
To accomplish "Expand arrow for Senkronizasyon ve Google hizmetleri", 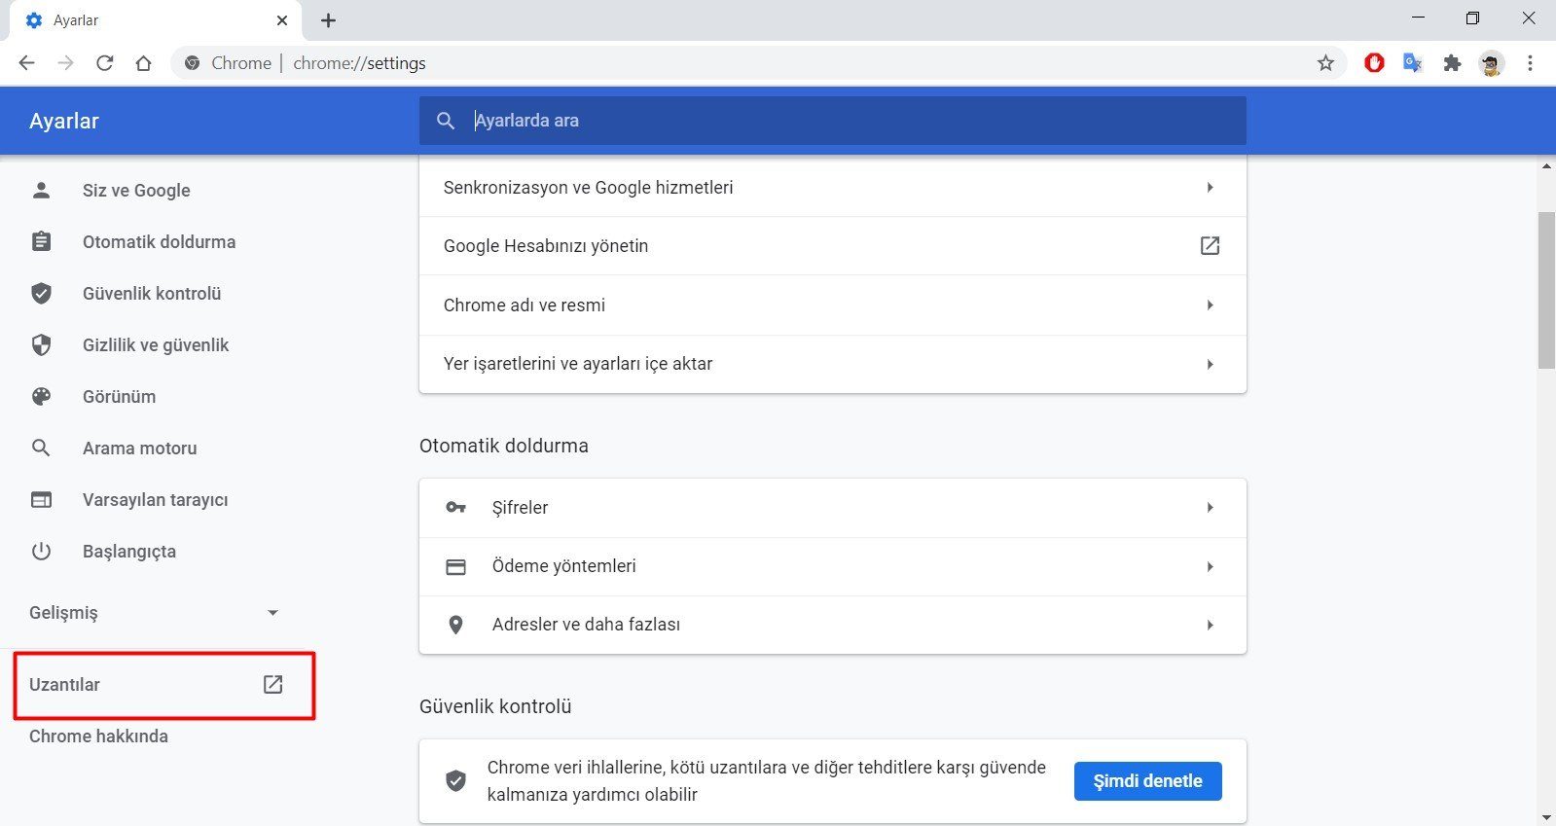I will pos(1210,188).
